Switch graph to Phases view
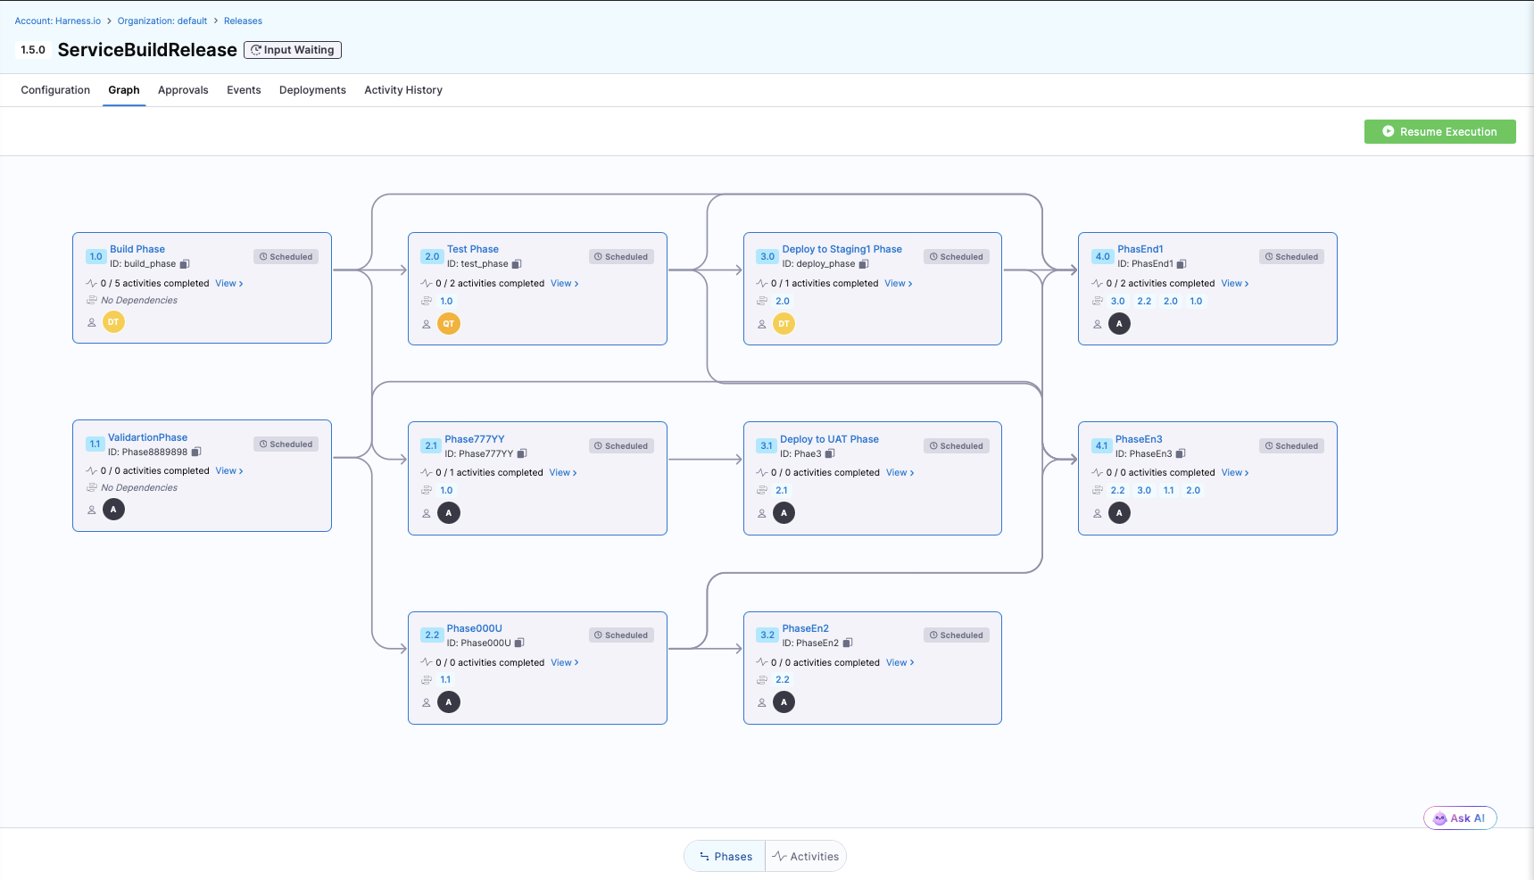1534x880 pixels. [x=725, y=857]
